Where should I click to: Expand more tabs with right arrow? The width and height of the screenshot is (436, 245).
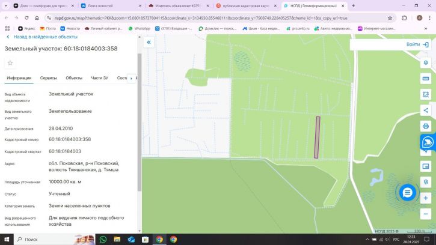pos(131,78)
